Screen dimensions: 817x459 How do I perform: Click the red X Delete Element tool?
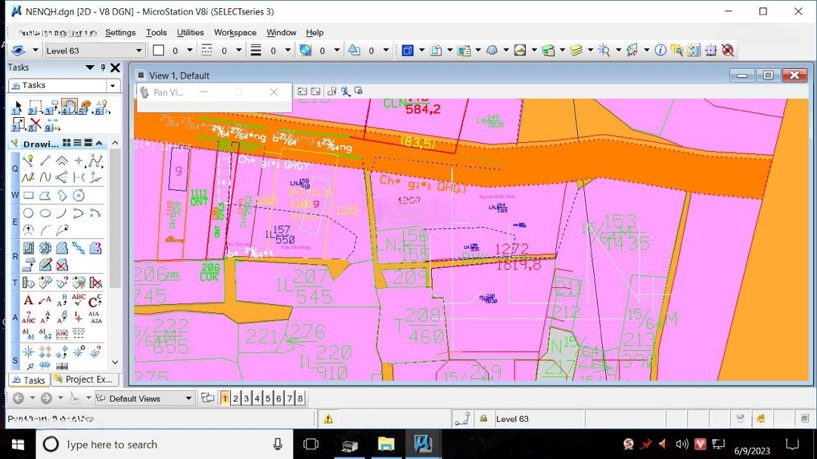click(x=35, y=124)
